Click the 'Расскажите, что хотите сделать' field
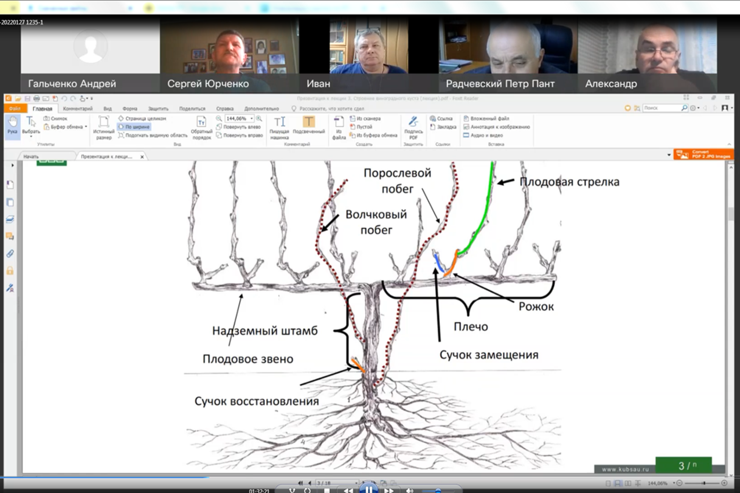740x493 pixels. click(328, 109)
